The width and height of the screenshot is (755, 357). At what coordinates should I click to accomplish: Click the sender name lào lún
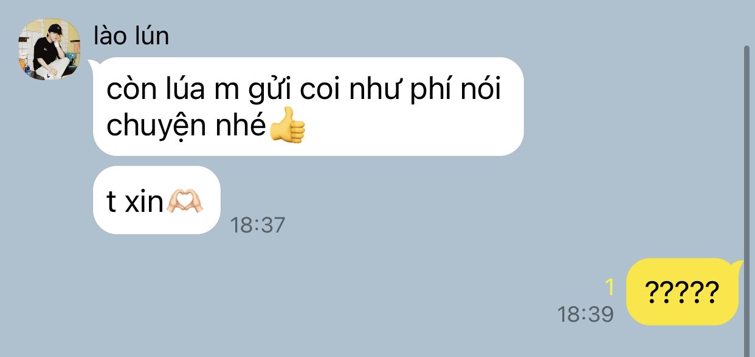131,36
